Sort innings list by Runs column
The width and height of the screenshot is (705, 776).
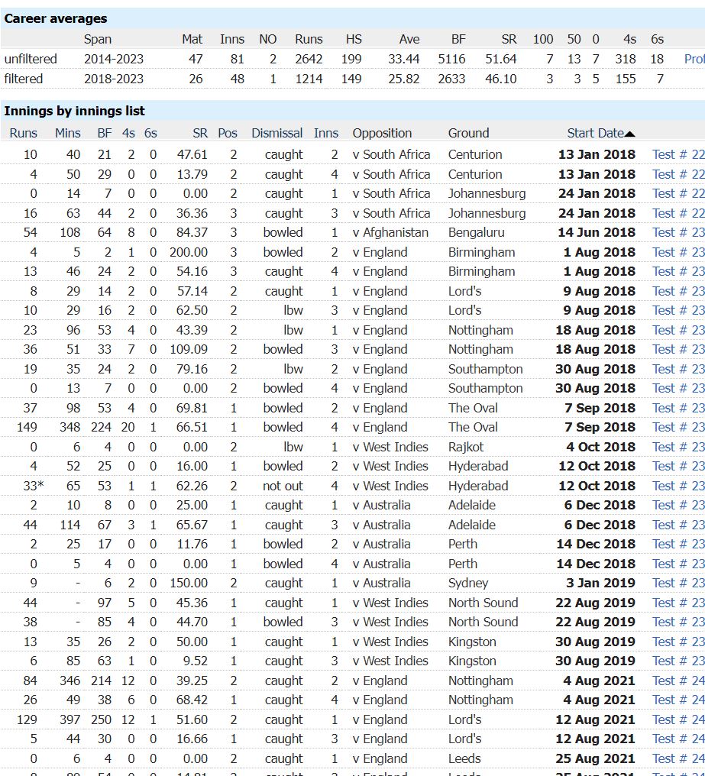23,133
